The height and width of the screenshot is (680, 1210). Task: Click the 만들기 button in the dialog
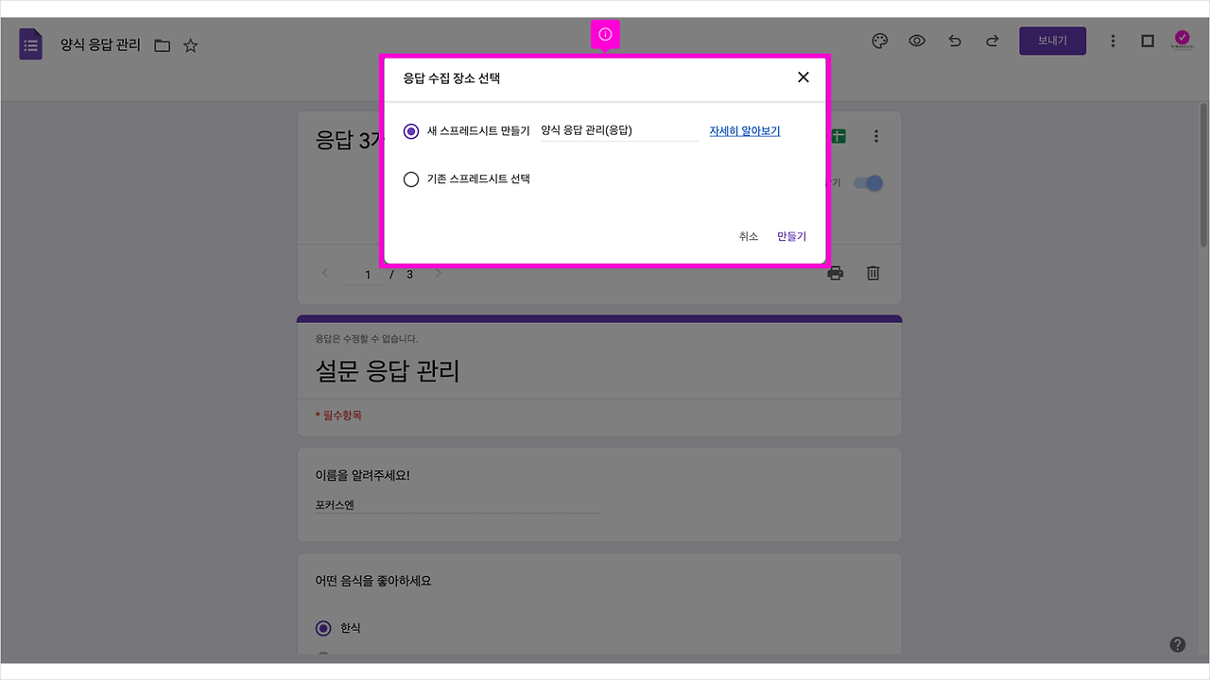[790, 236]
